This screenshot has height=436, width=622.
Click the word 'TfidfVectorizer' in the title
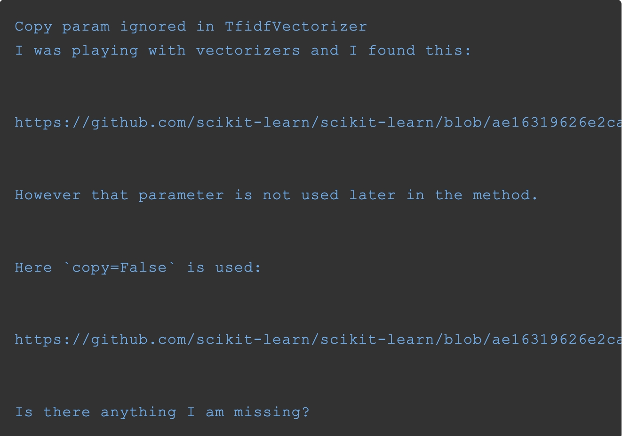(x=295, y=26)
